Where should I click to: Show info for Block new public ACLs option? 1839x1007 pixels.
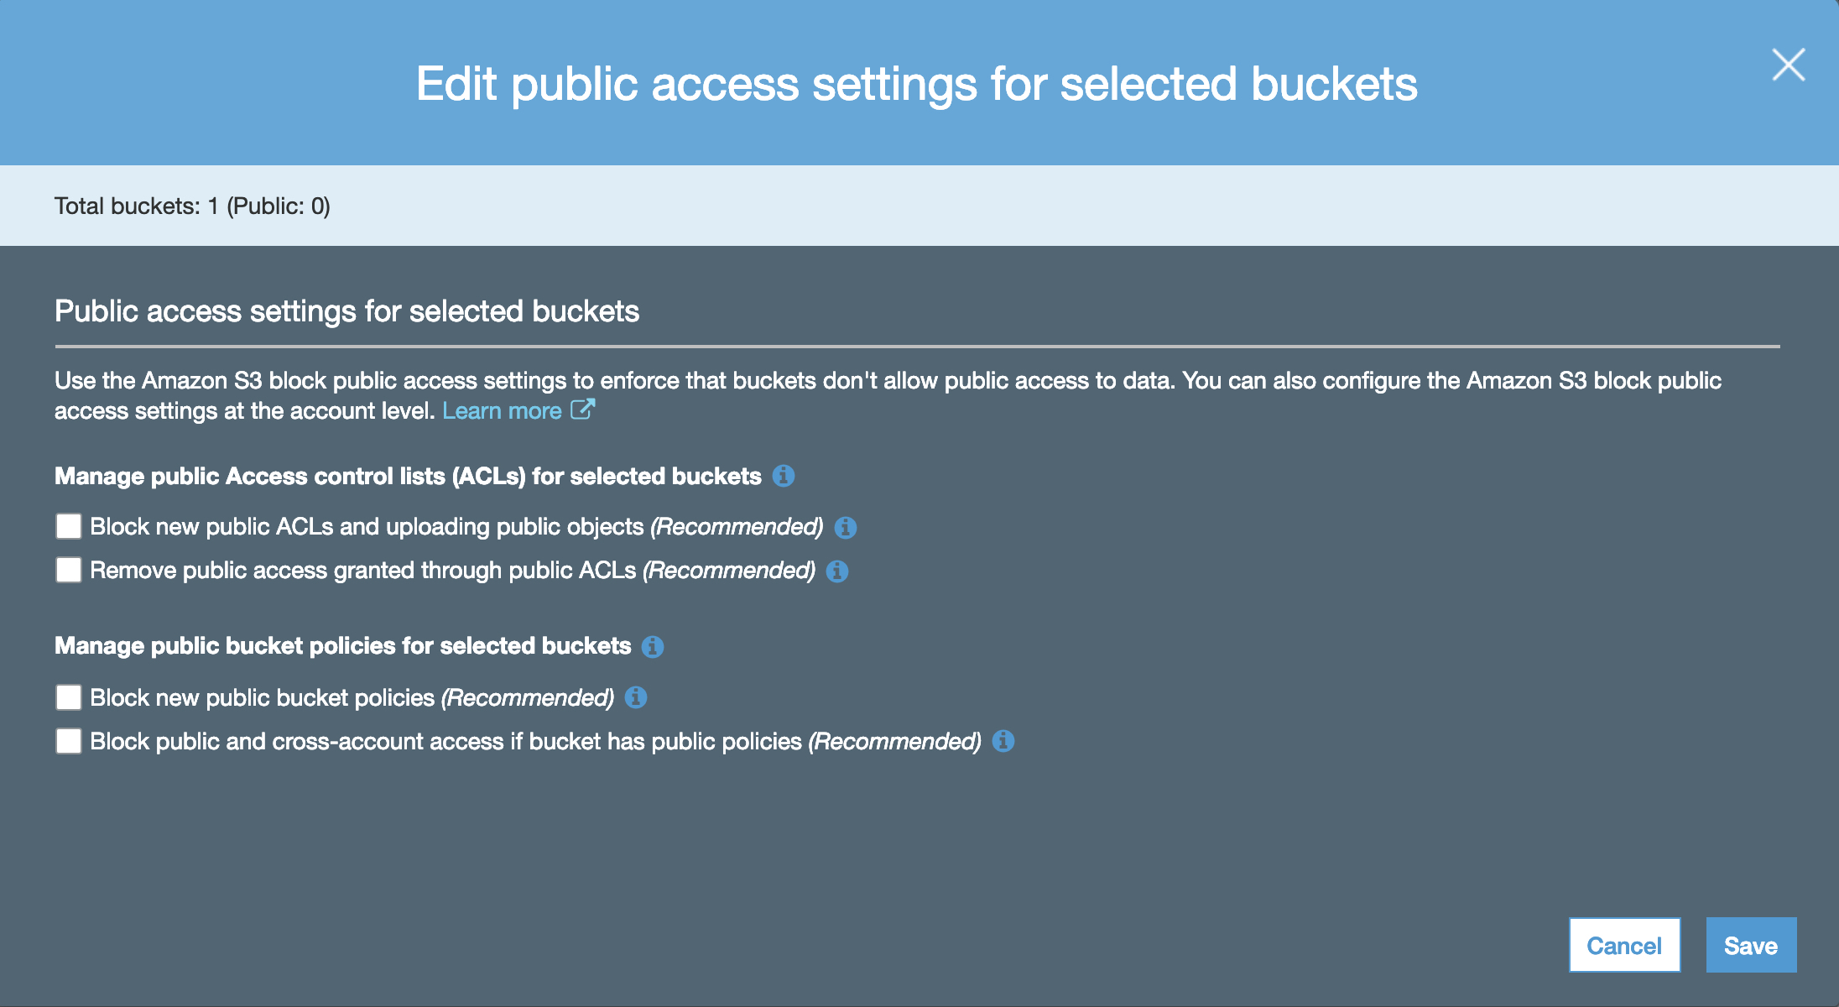pyautogui.click(x=846, y=527)
